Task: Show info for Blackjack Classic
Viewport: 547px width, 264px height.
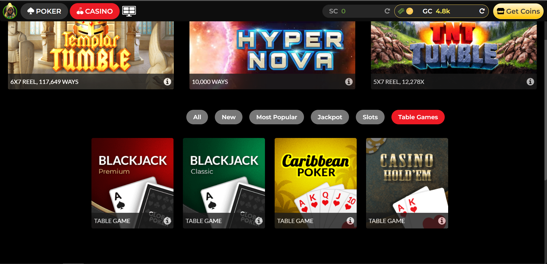Action: click(259, 221)
